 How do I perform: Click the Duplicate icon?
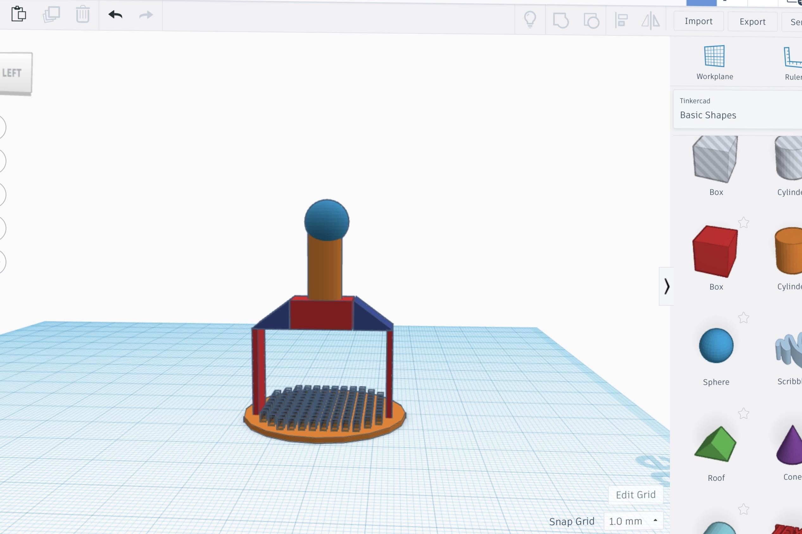(51, 15)
